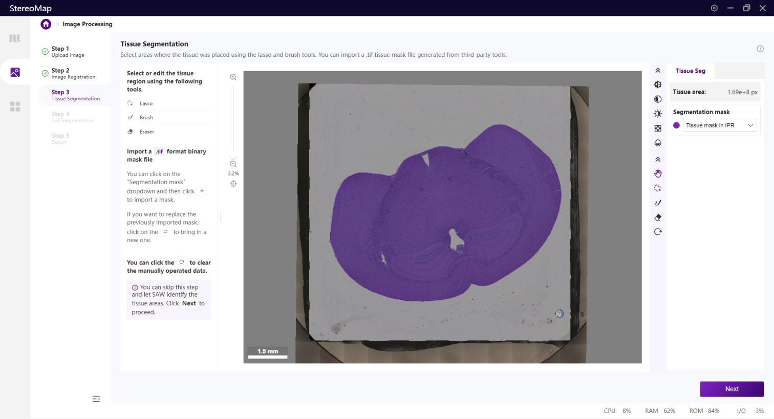This screenshot has width=774, height=419.
Task: Collapse the lower editing tool group
Action: (658, 160)
